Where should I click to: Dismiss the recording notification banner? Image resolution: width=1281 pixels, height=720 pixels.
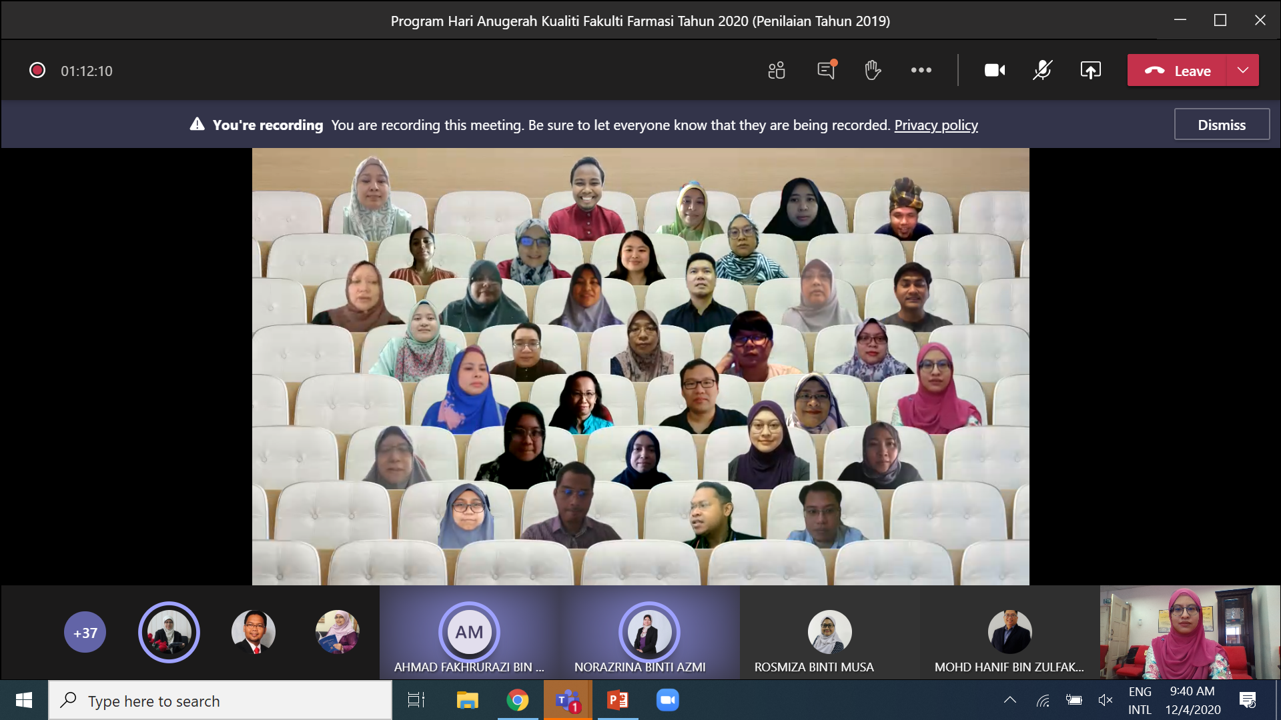click(1222, 125)
